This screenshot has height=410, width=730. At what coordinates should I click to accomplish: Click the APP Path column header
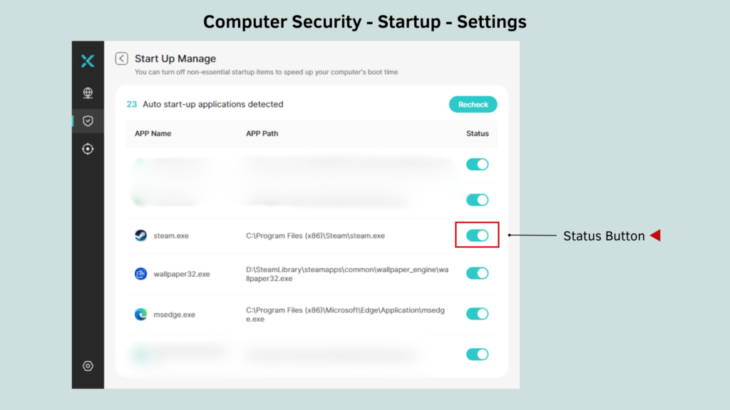click(x=261, y=133)
